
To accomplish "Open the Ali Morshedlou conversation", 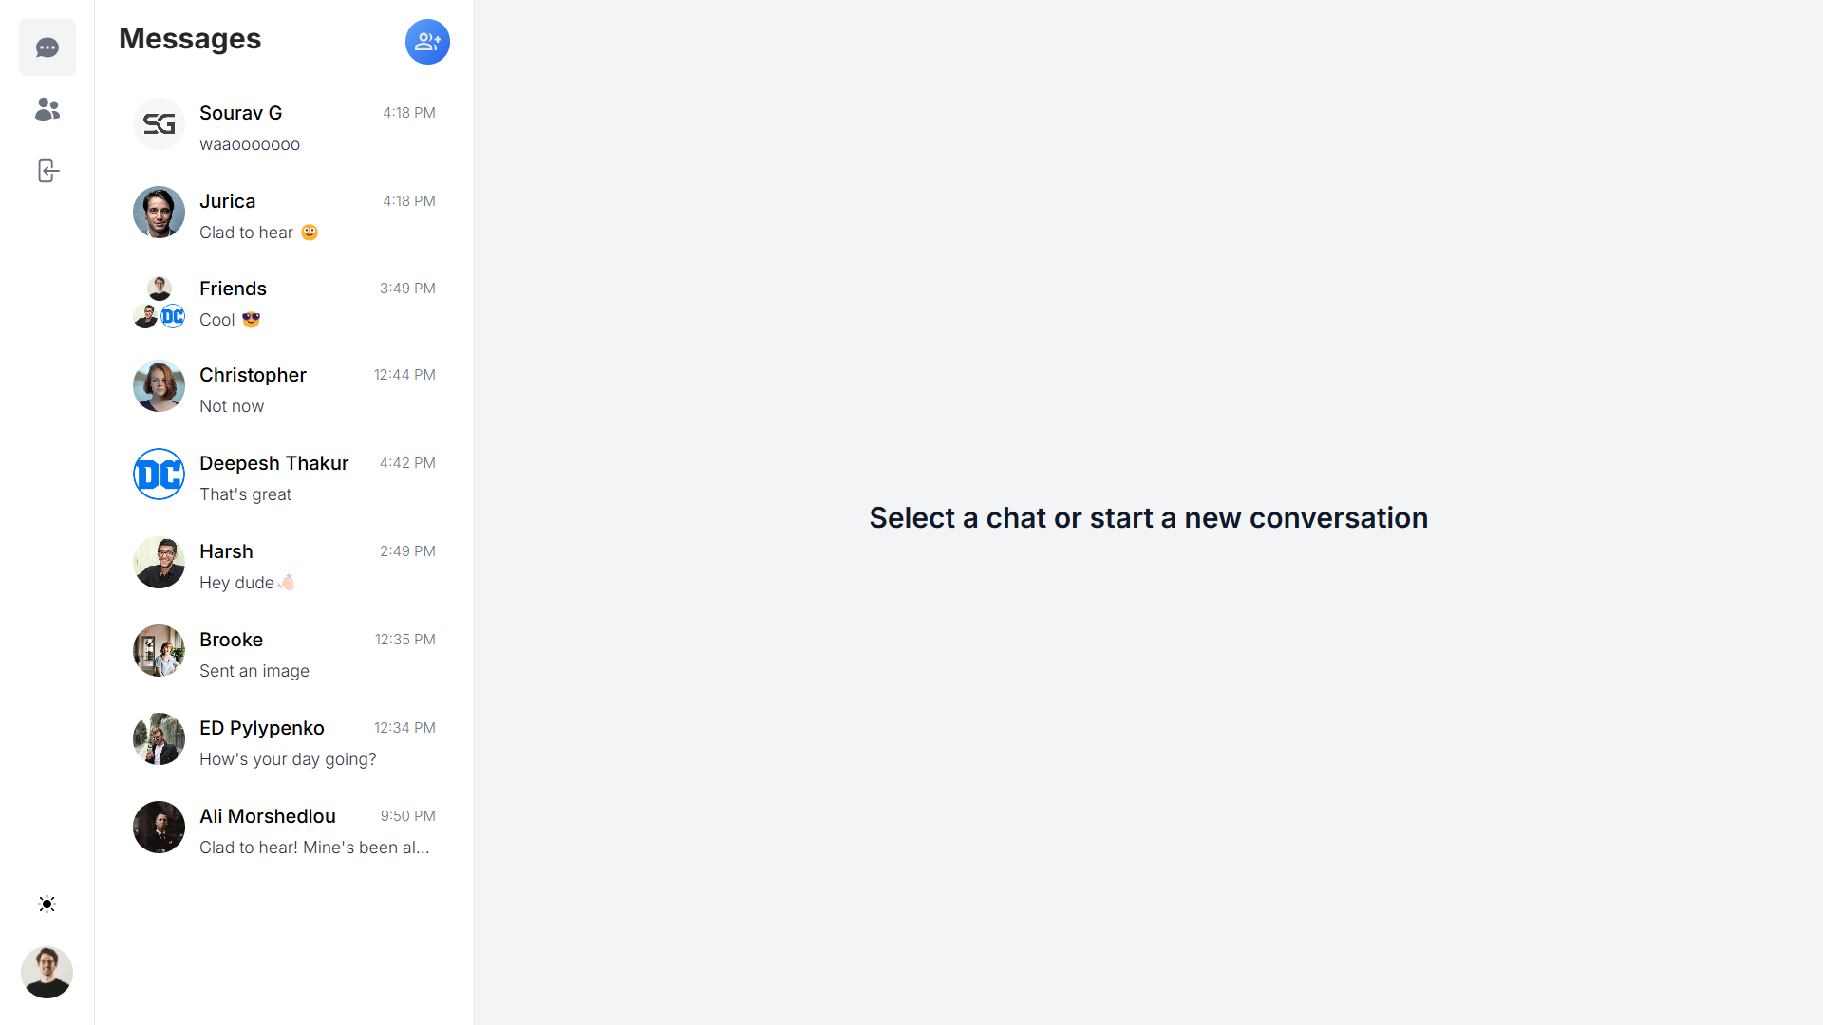I will click(x=284, y=828).
